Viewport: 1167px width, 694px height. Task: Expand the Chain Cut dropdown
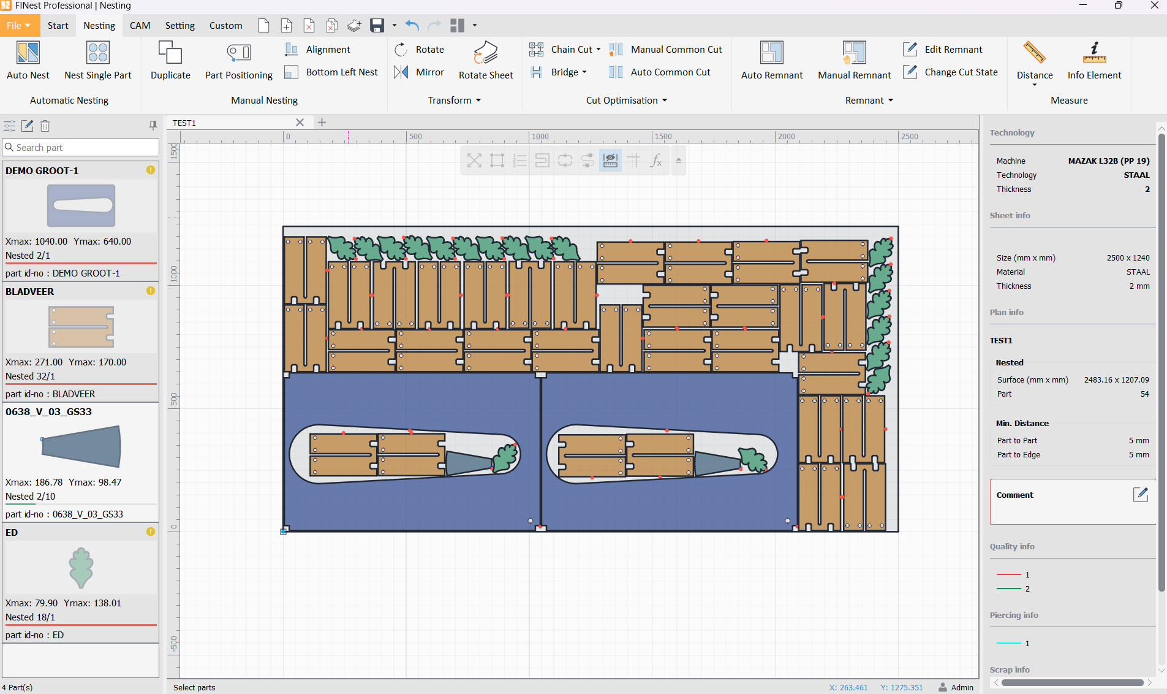pyautogui.click(x=599, y=50)
